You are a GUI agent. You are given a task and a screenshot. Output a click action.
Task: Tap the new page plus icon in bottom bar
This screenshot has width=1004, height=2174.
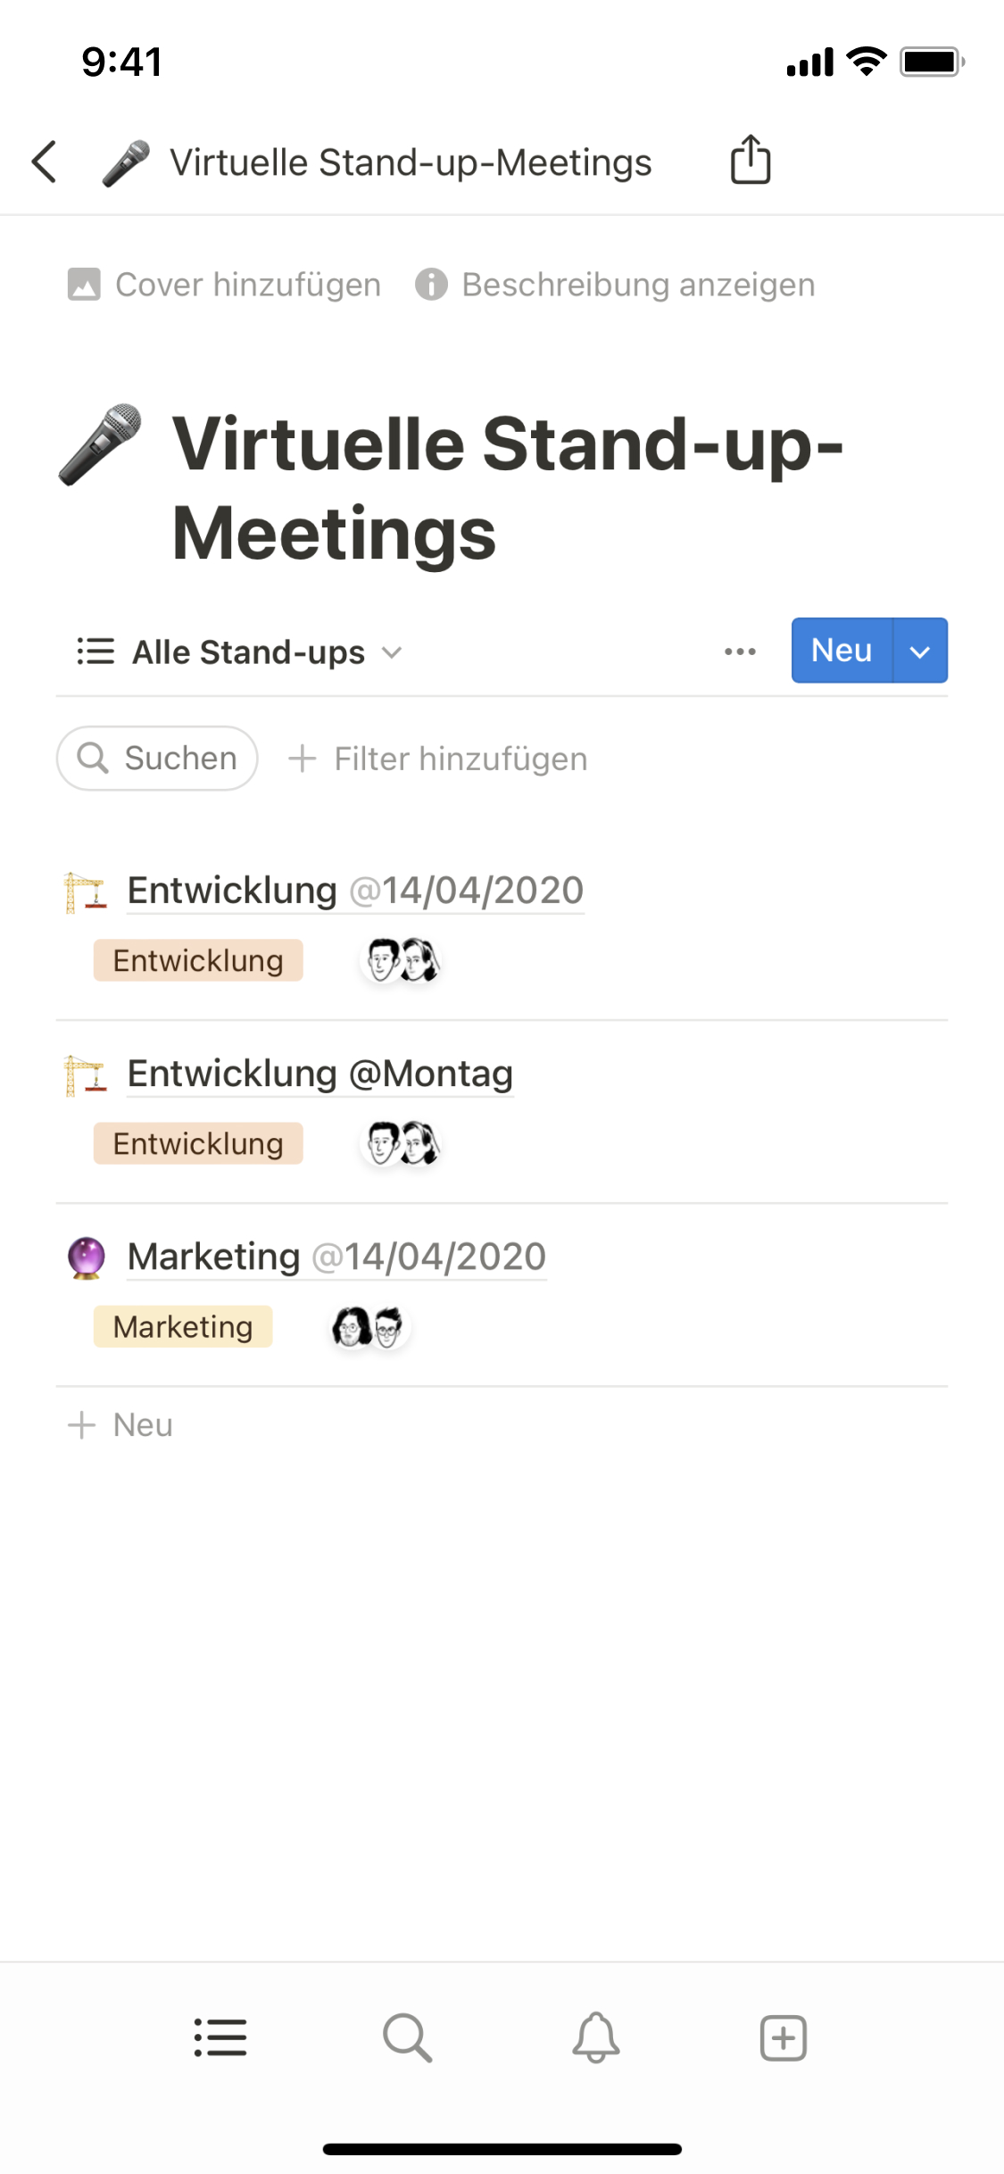[x=783, y=2037]
